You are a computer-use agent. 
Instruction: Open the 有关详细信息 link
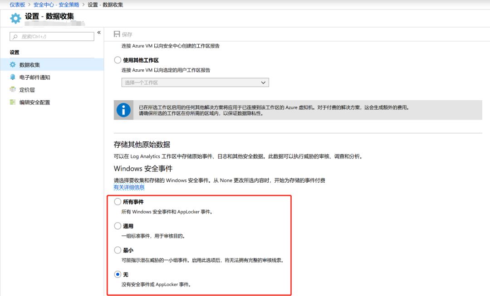point(129,187)
